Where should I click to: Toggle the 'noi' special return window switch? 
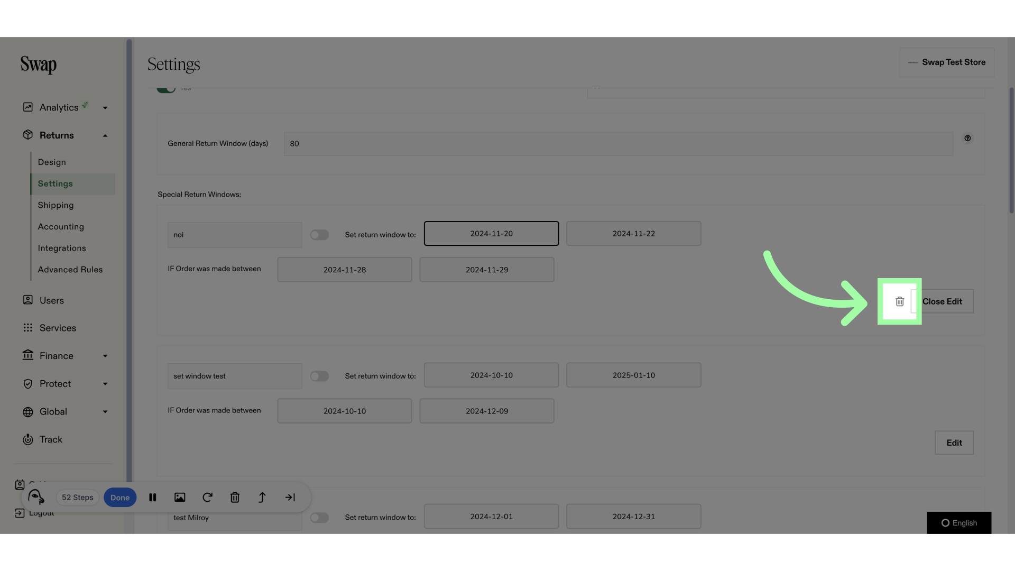(x=319, y=234)
